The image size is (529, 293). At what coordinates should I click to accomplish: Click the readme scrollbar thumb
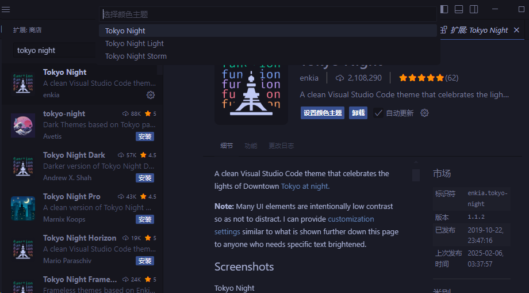[x=416, y=175]
